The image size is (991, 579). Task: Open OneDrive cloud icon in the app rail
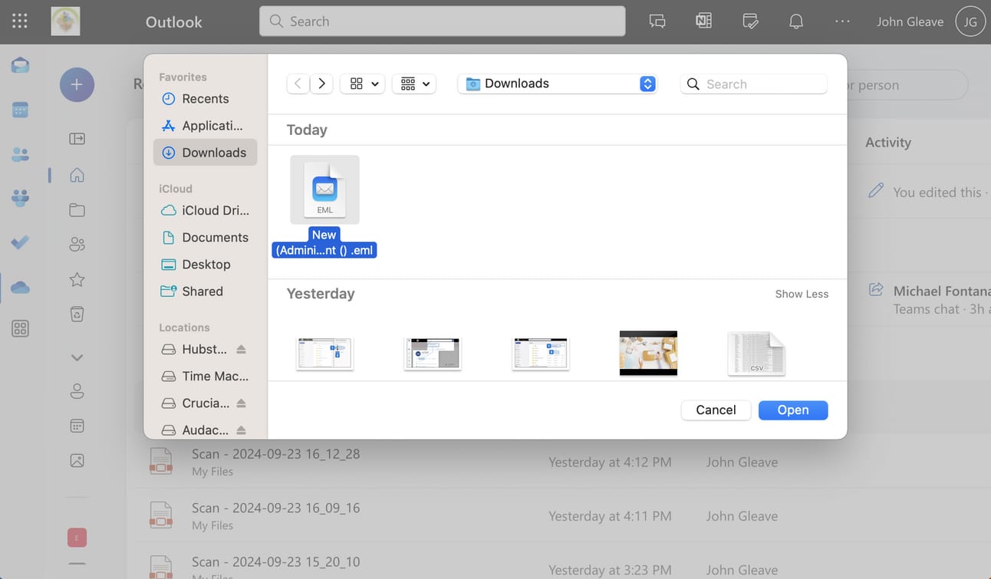point(21,287)
